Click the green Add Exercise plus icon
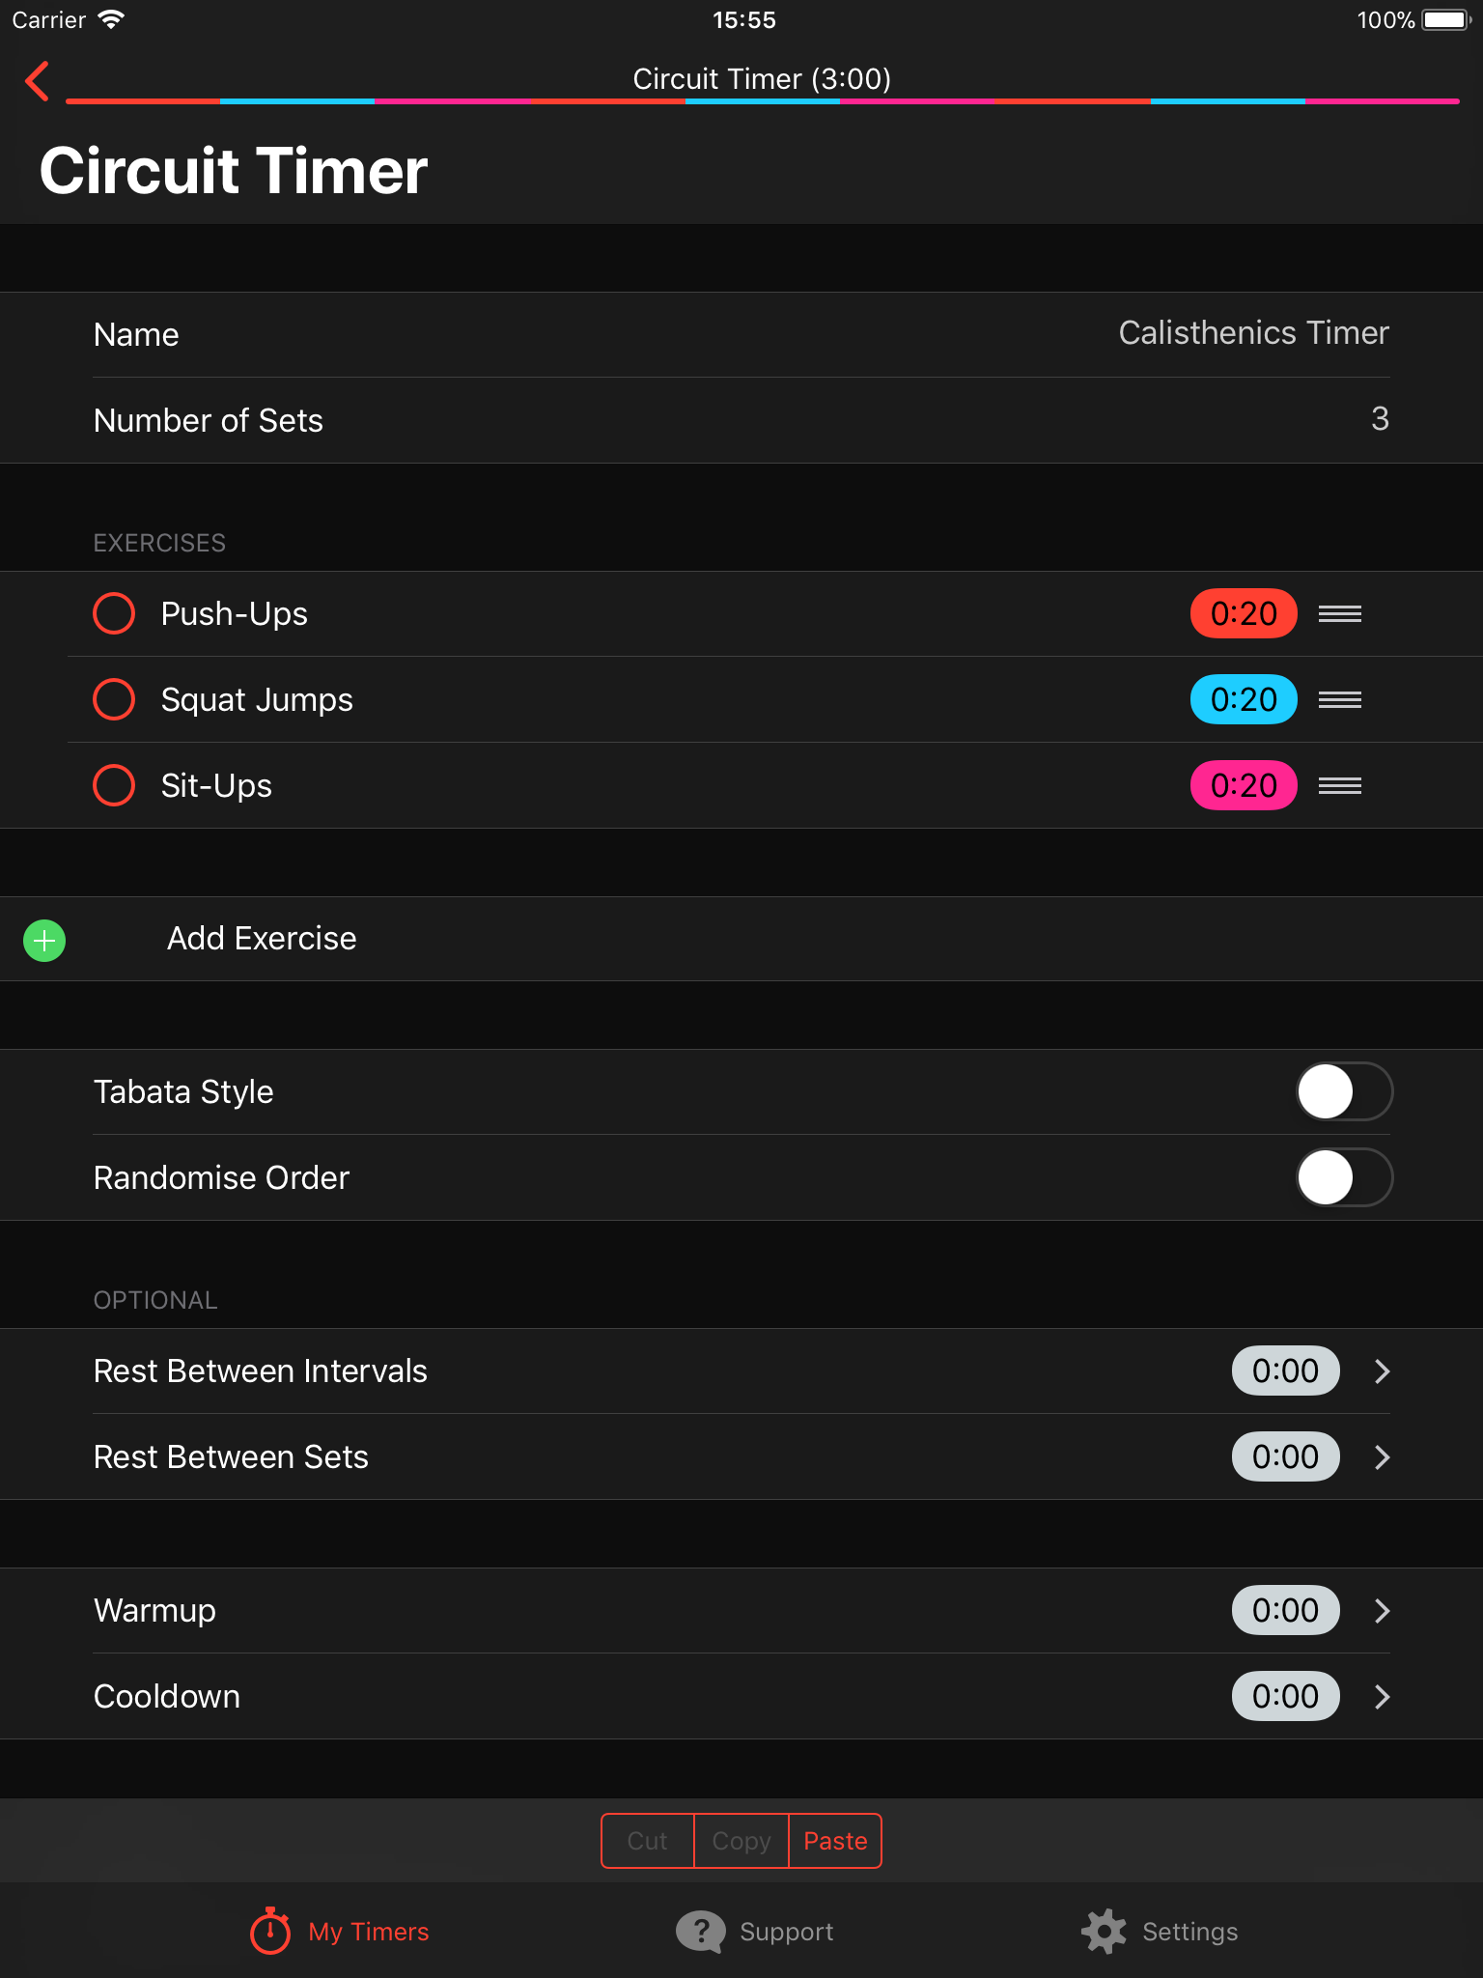The width and height of the screenshot is (1483, 1978). tap(44, 940)
